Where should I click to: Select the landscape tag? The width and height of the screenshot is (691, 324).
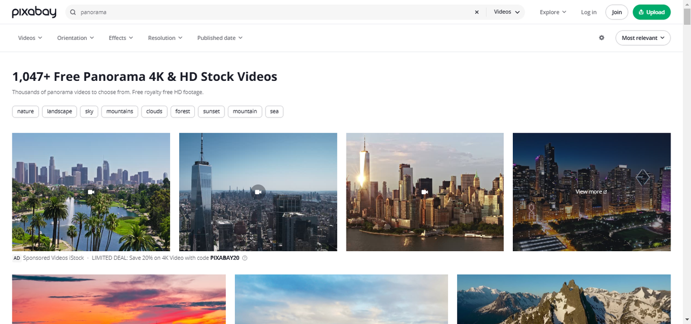59,112
